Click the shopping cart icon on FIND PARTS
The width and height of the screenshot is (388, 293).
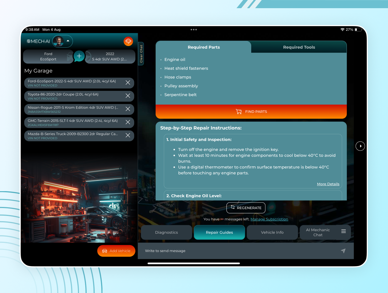tap(239, 112)
